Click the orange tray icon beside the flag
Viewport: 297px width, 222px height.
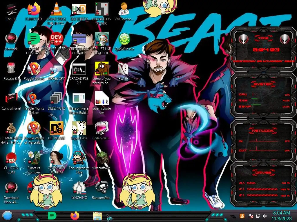pyautogui.click(x=242, y=216)
